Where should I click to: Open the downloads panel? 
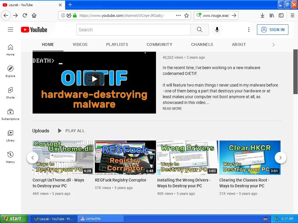[262, 15]
